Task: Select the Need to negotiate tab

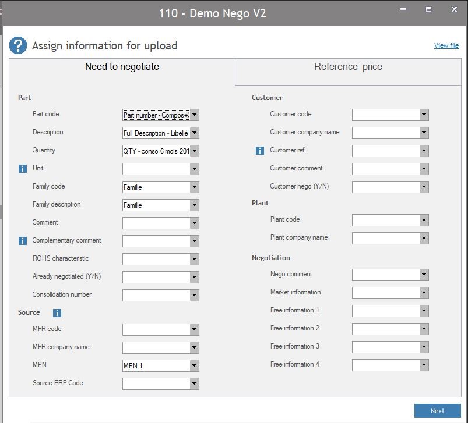Action: 122,67
